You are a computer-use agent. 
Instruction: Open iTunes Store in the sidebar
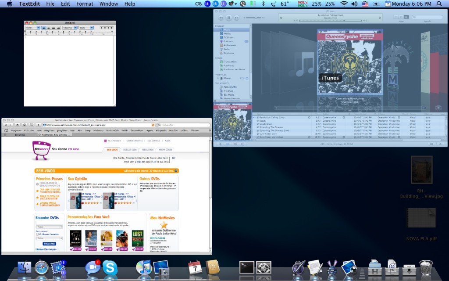(230, 61)
